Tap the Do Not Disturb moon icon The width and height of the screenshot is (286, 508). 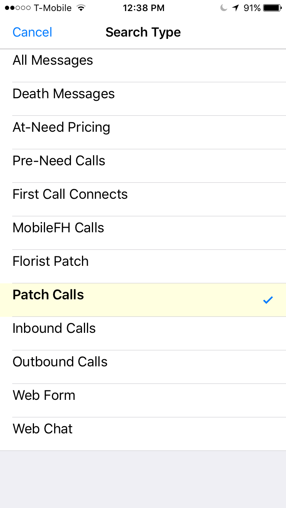click(224, 8)
